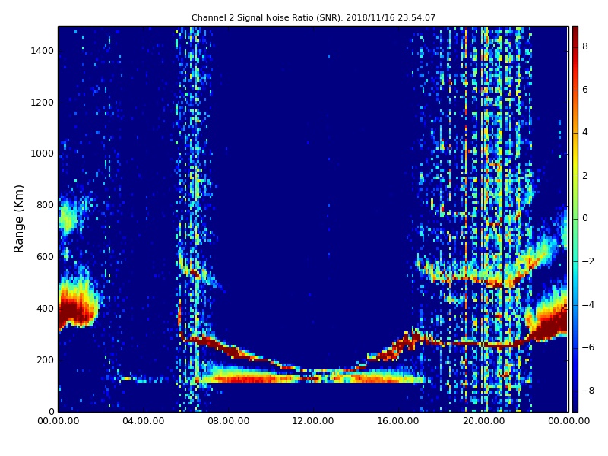Click the colorbar label 6
The width and height of the screenshot is (608, 456).
[x=585, y=90]
